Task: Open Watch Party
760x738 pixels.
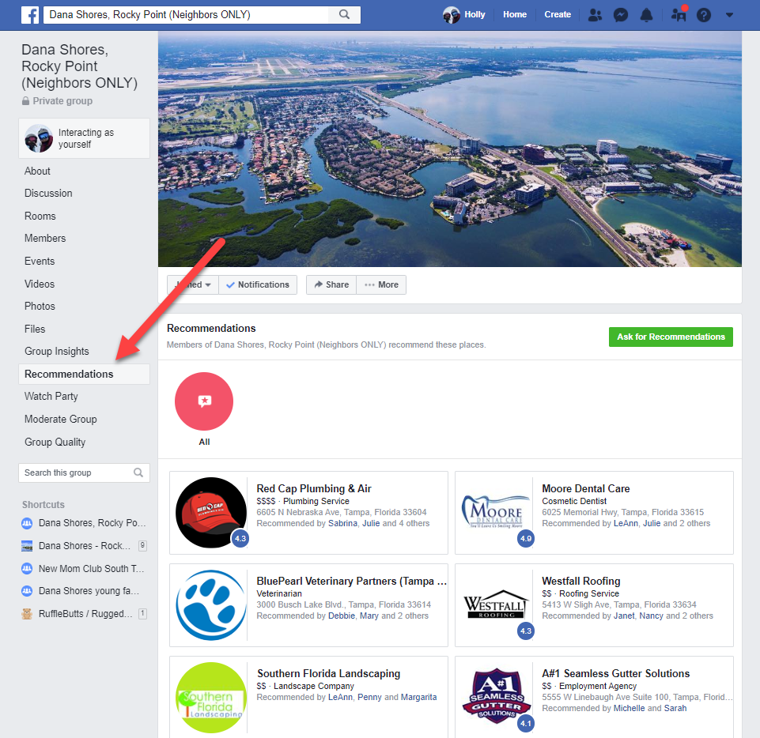Action: point(51,396)
